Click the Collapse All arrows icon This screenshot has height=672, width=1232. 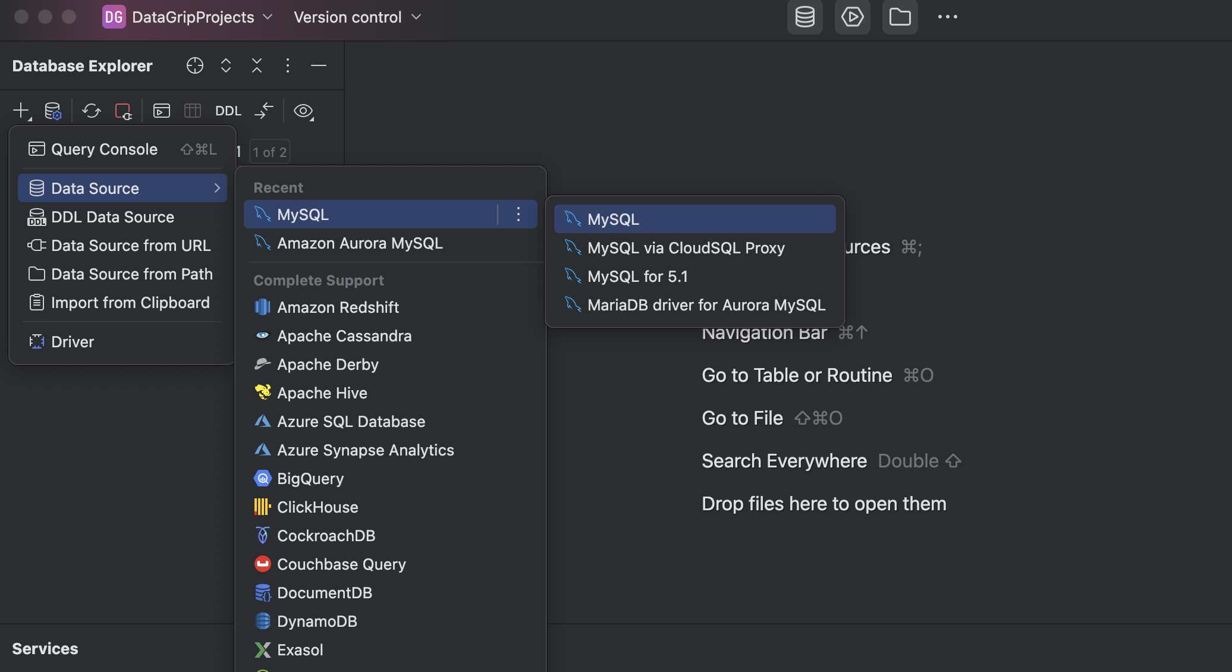pyautogui.click(x=257, y=65)
